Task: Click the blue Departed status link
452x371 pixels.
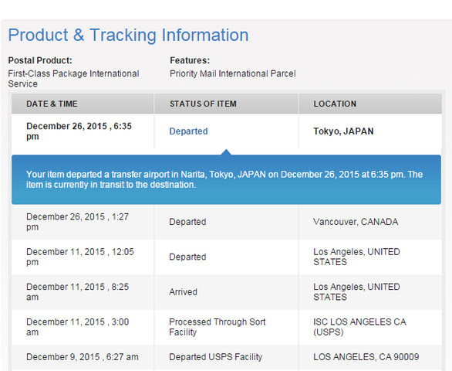Action: (x=188, y=131)
